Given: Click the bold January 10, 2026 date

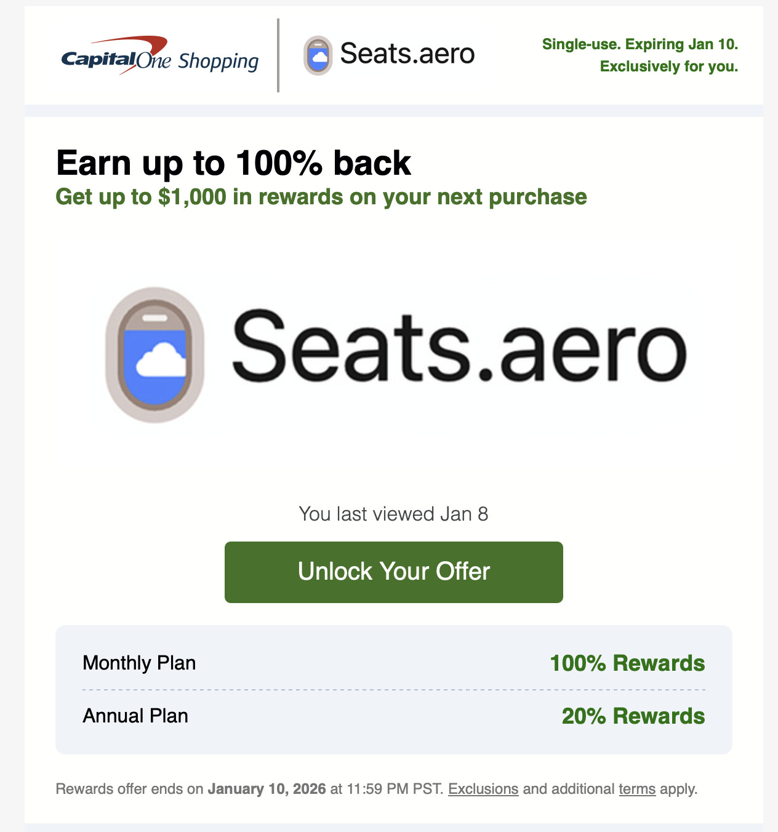Looking at the screenshot, I should [267, 789].
